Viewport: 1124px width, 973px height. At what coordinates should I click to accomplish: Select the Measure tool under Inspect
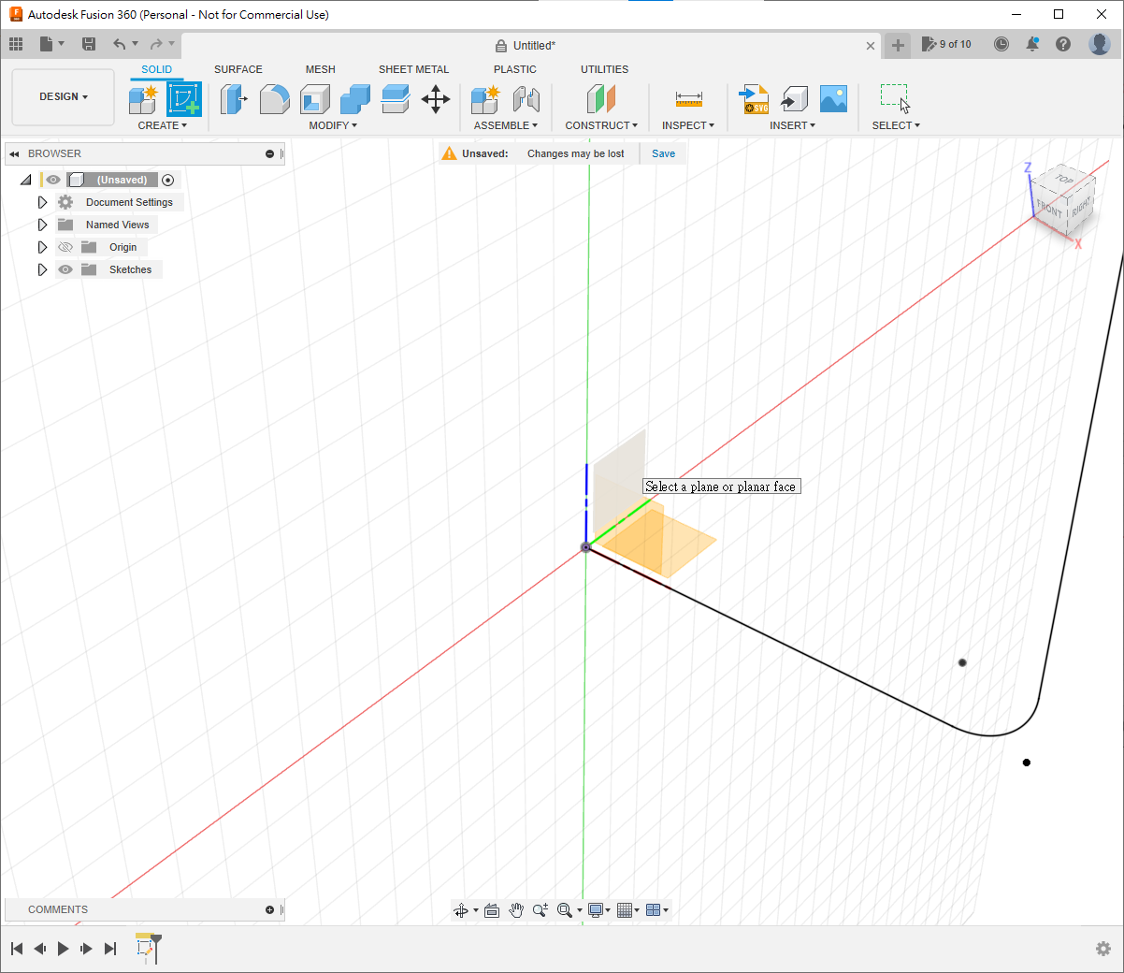point(688,99)
